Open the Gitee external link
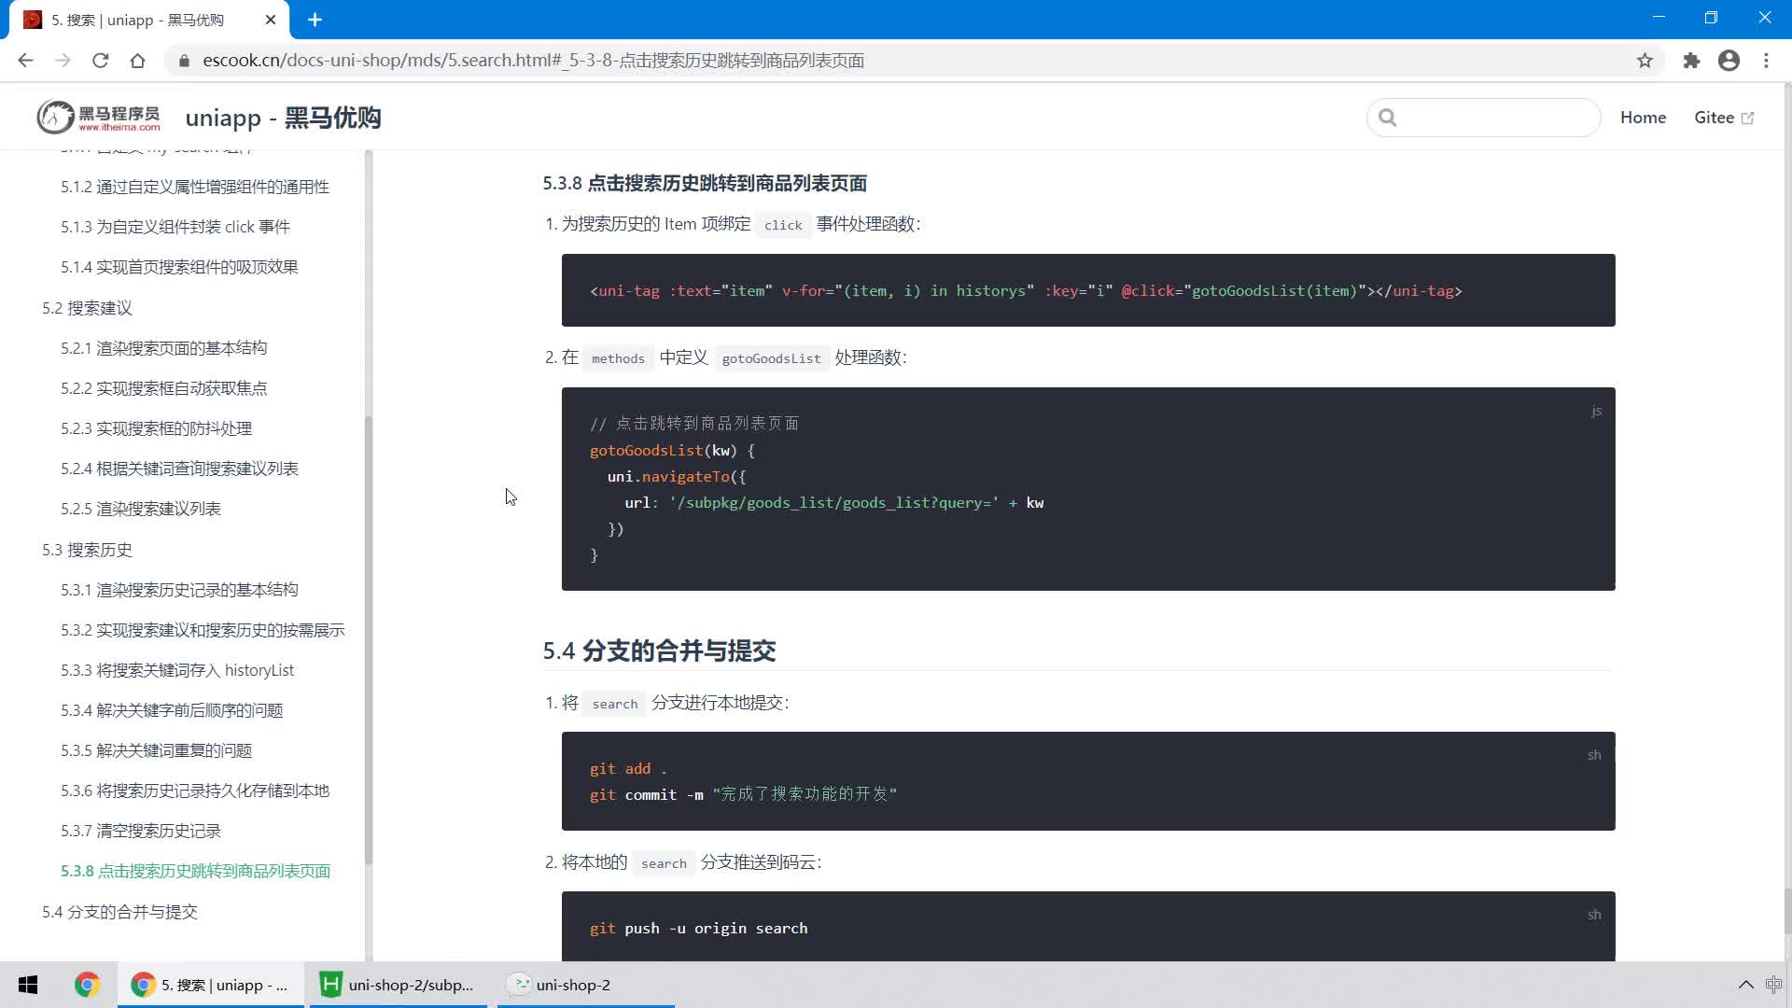Screen dimensions: 1792x1008 point(1724,118)
